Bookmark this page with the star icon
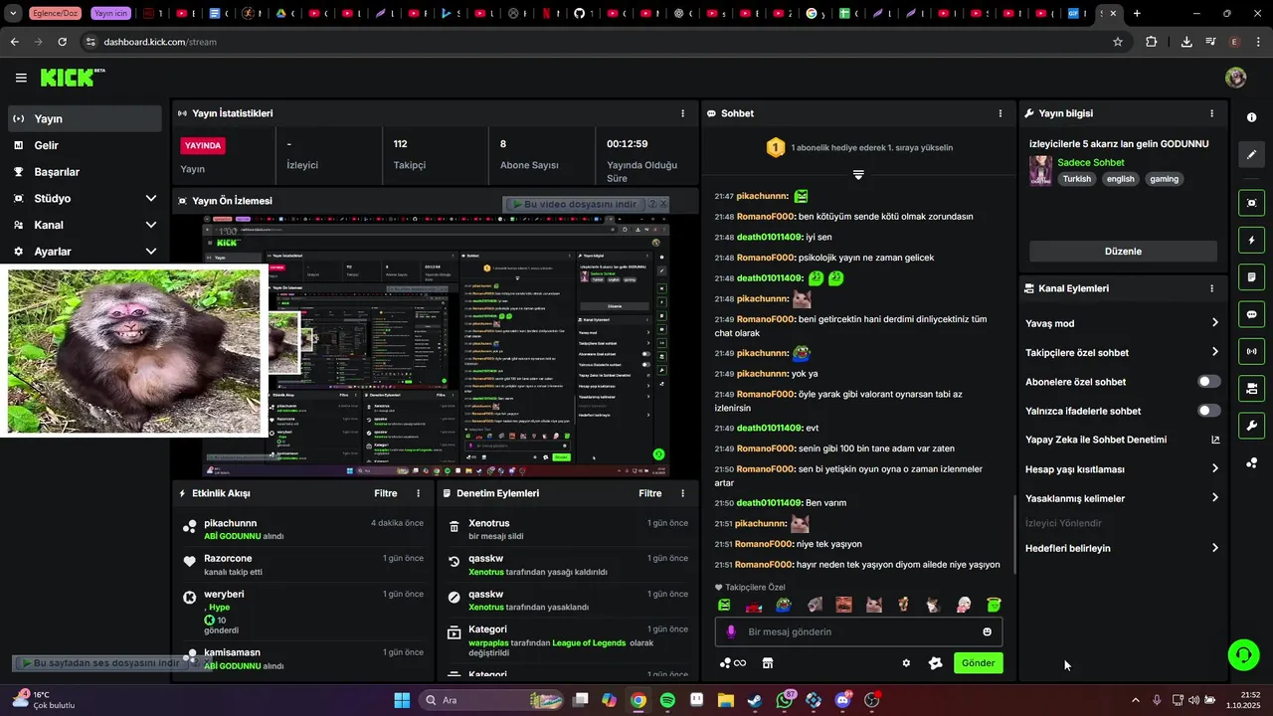The height and width of the screenshot is (716, 1273). pyautogui.click(x=1118, y=42)
